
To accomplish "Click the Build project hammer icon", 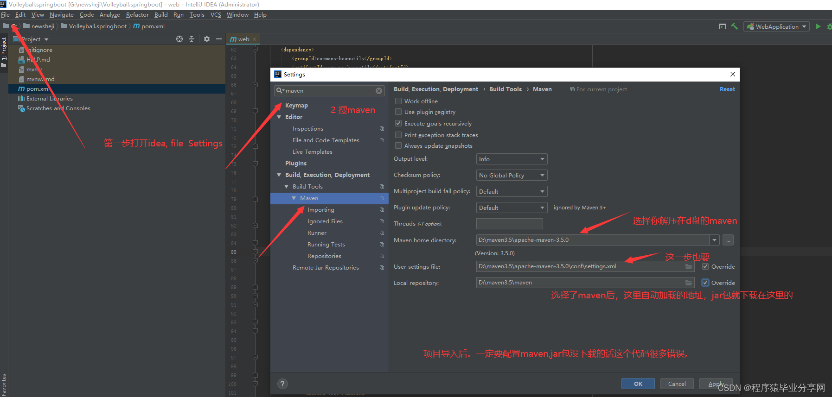I will 734,26.
